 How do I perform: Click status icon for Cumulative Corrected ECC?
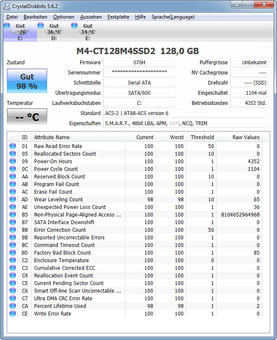(13, 268)
